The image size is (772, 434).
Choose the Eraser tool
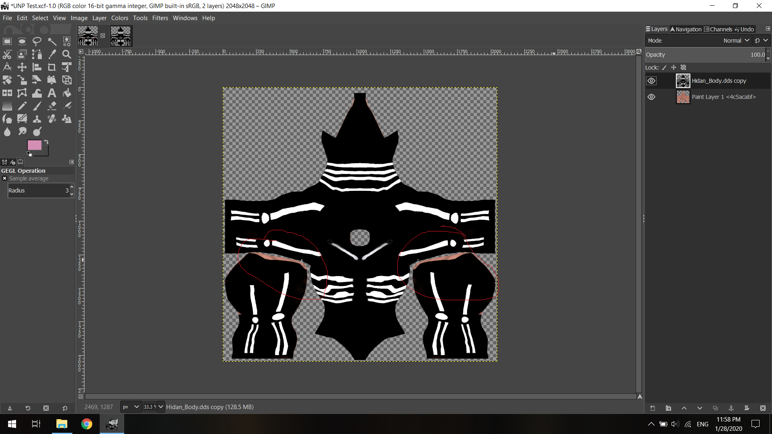click(x=52, y=106)
